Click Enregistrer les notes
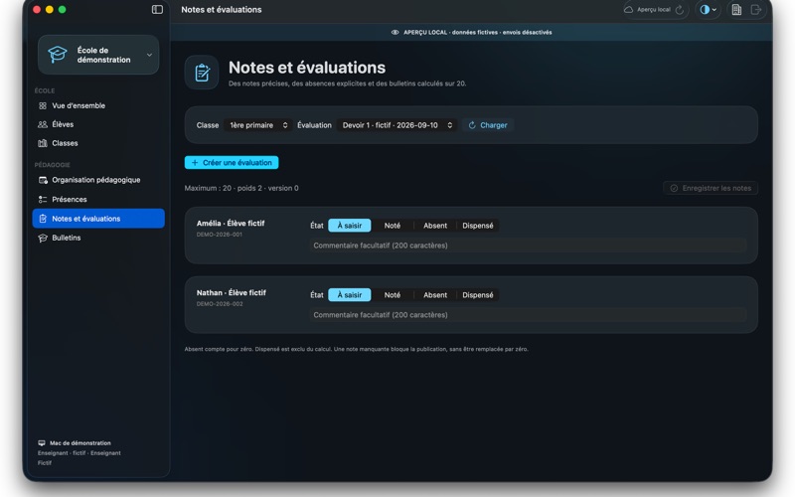 point(711,188)
